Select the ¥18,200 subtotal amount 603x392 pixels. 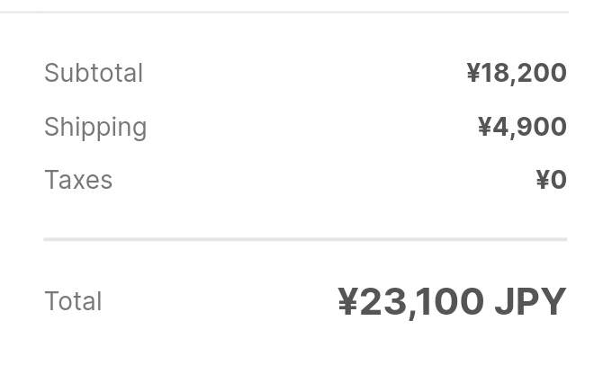(516, 73)
